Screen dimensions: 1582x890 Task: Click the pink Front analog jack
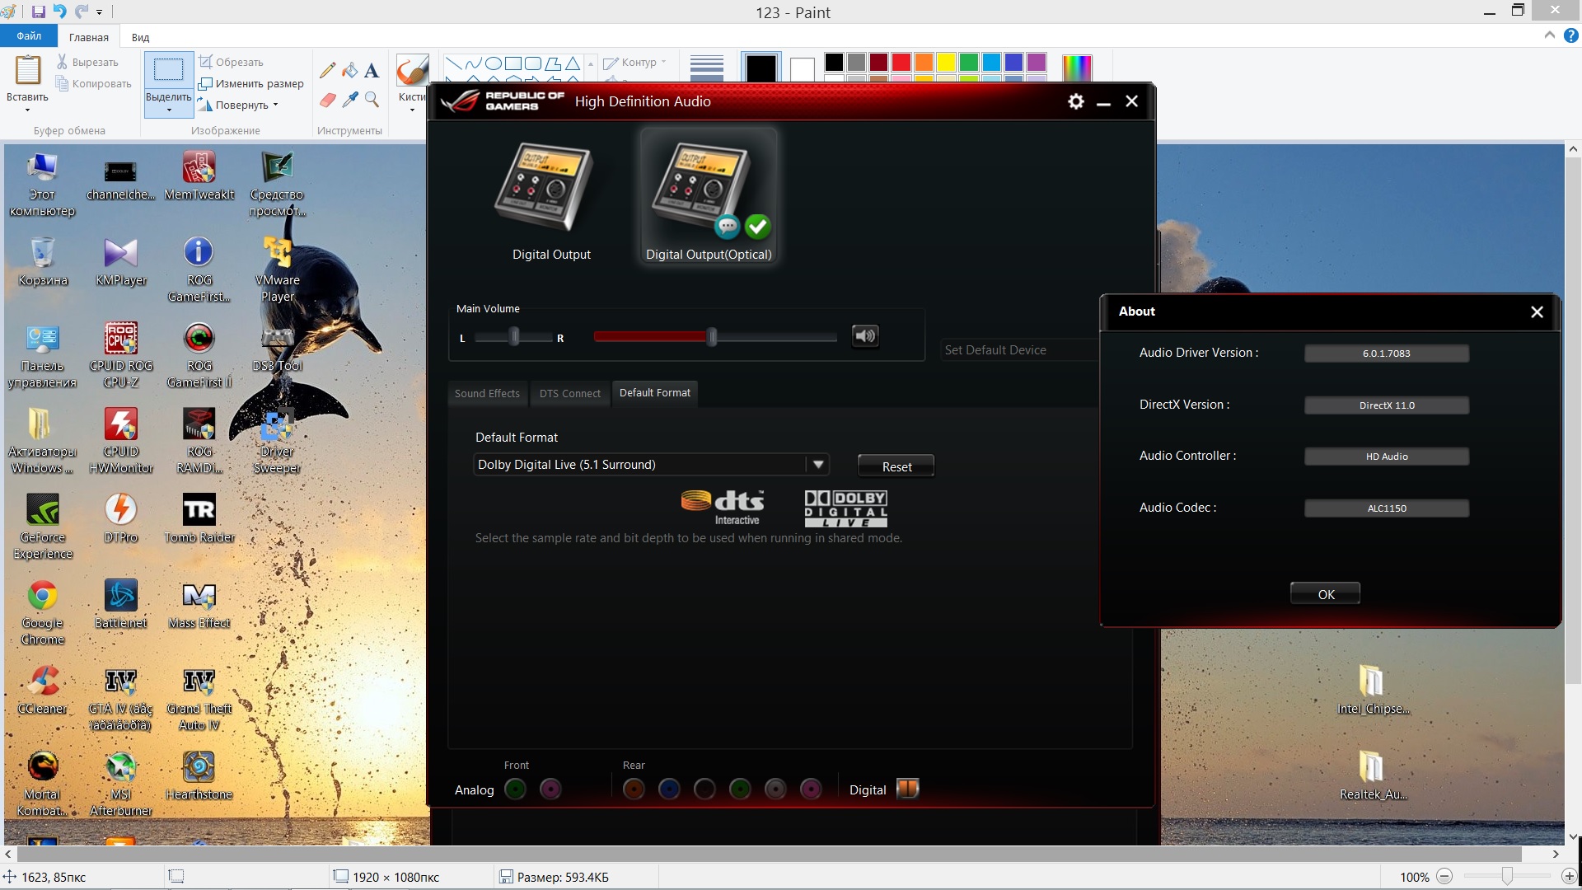[550, 789]
